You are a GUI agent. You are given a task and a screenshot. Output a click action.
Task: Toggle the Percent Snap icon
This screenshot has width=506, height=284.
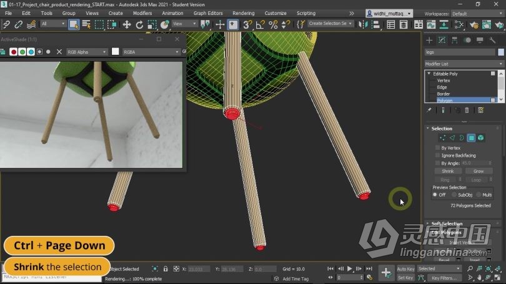273,24
